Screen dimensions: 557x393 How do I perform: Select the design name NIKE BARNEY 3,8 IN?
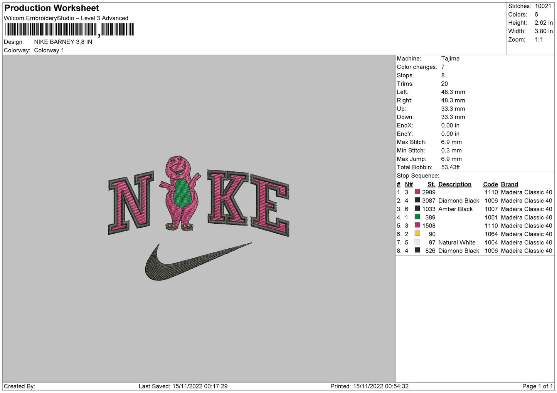click(x=63, y=42)
